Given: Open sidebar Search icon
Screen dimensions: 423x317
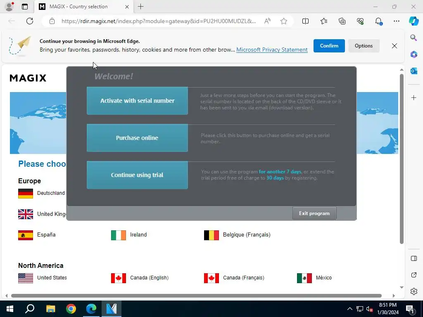Looking at the screenshot, I should click(413, 38).
